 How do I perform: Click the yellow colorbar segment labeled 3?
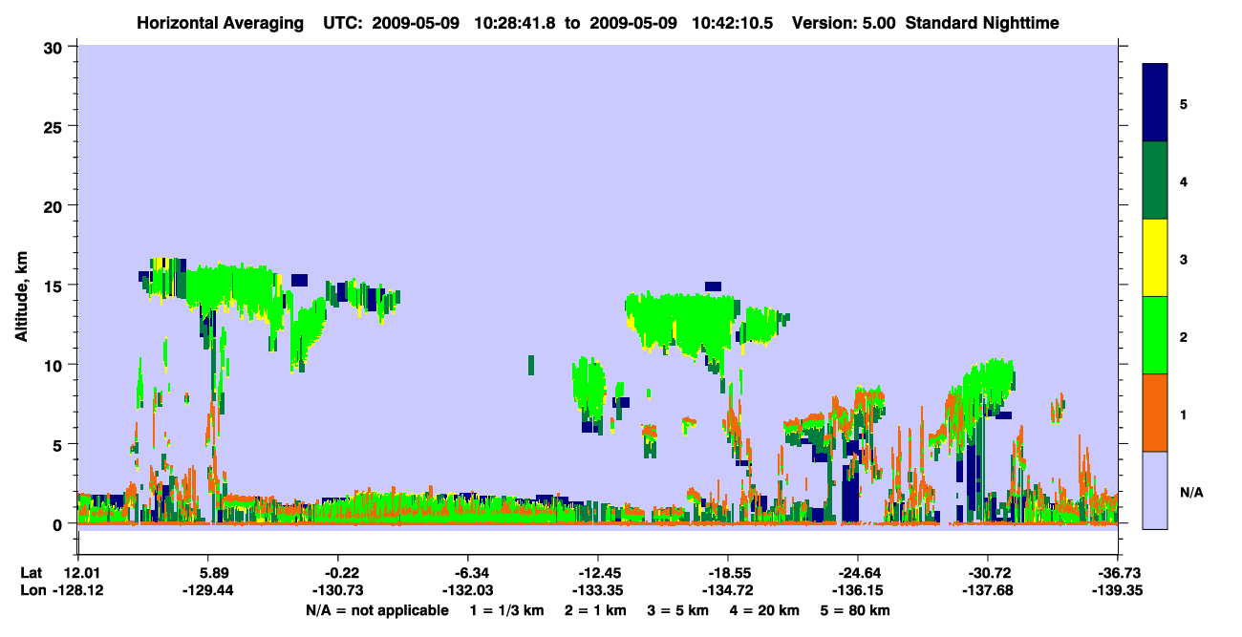[1155, 258]
